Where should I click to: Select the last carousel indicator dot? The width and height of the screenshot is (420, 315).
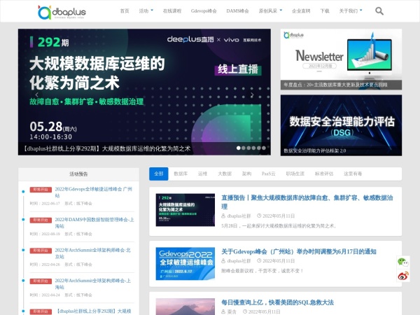click(264, 148)
